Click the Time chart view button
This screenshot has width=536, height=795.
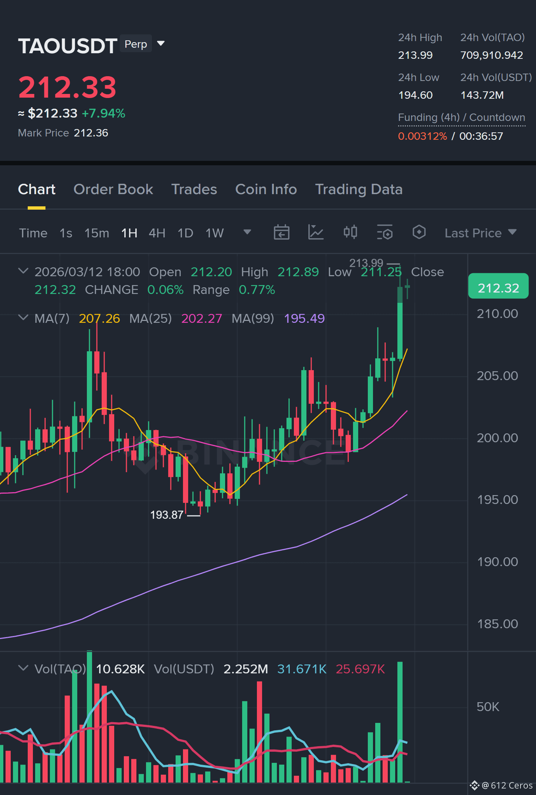pyautogui.click(x=33, y=233)
